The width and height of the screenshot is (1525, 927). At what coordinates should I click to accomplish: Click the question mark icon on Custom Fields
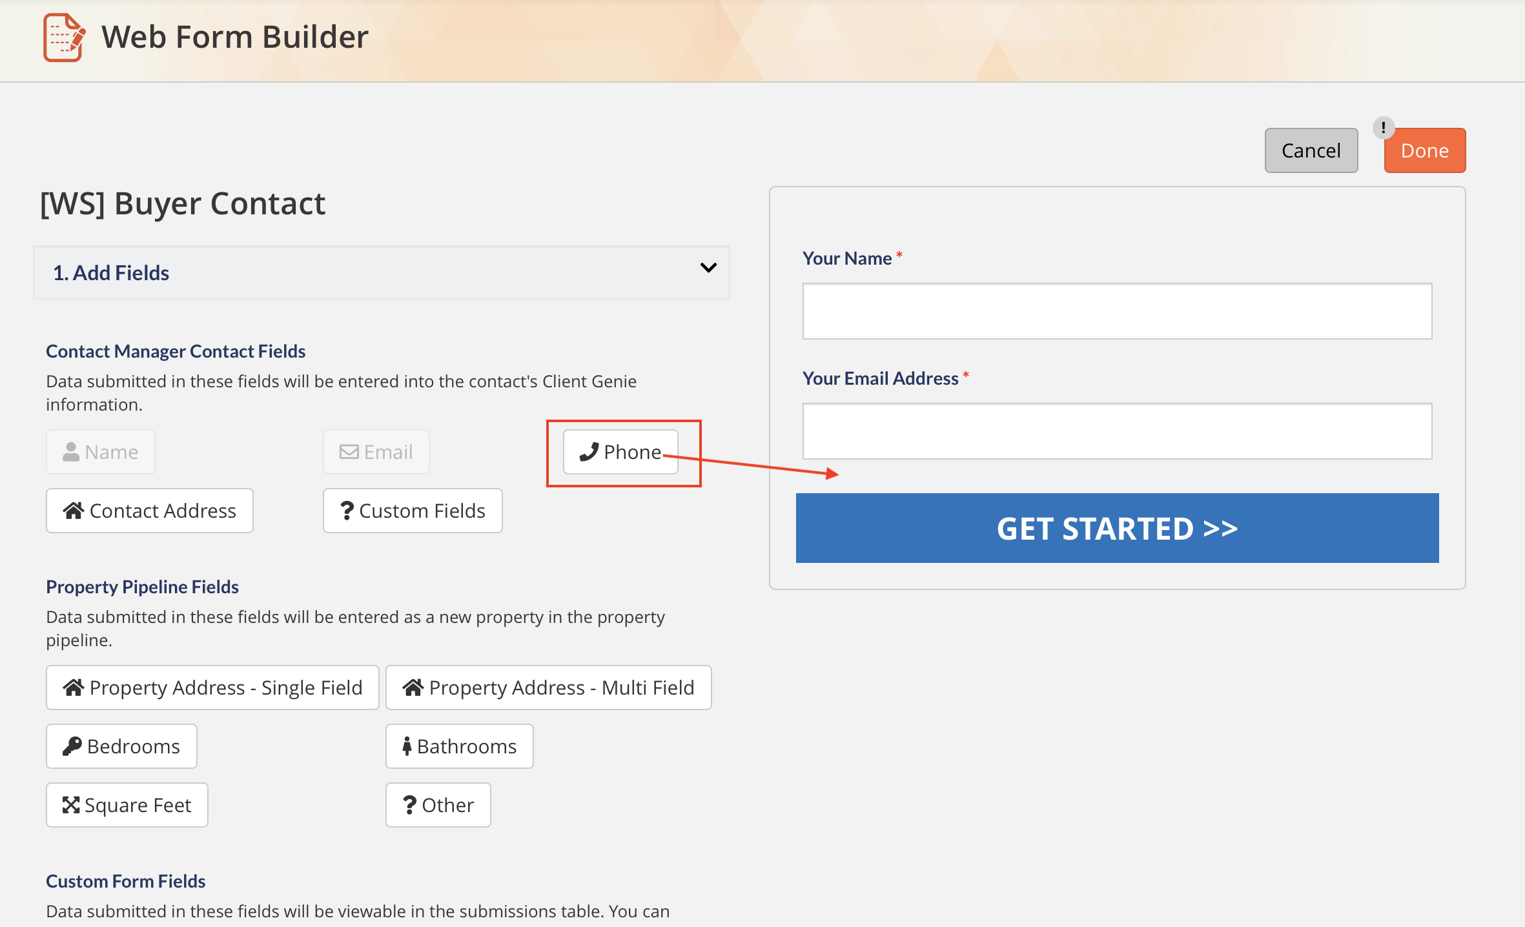[x=347, y=511]
